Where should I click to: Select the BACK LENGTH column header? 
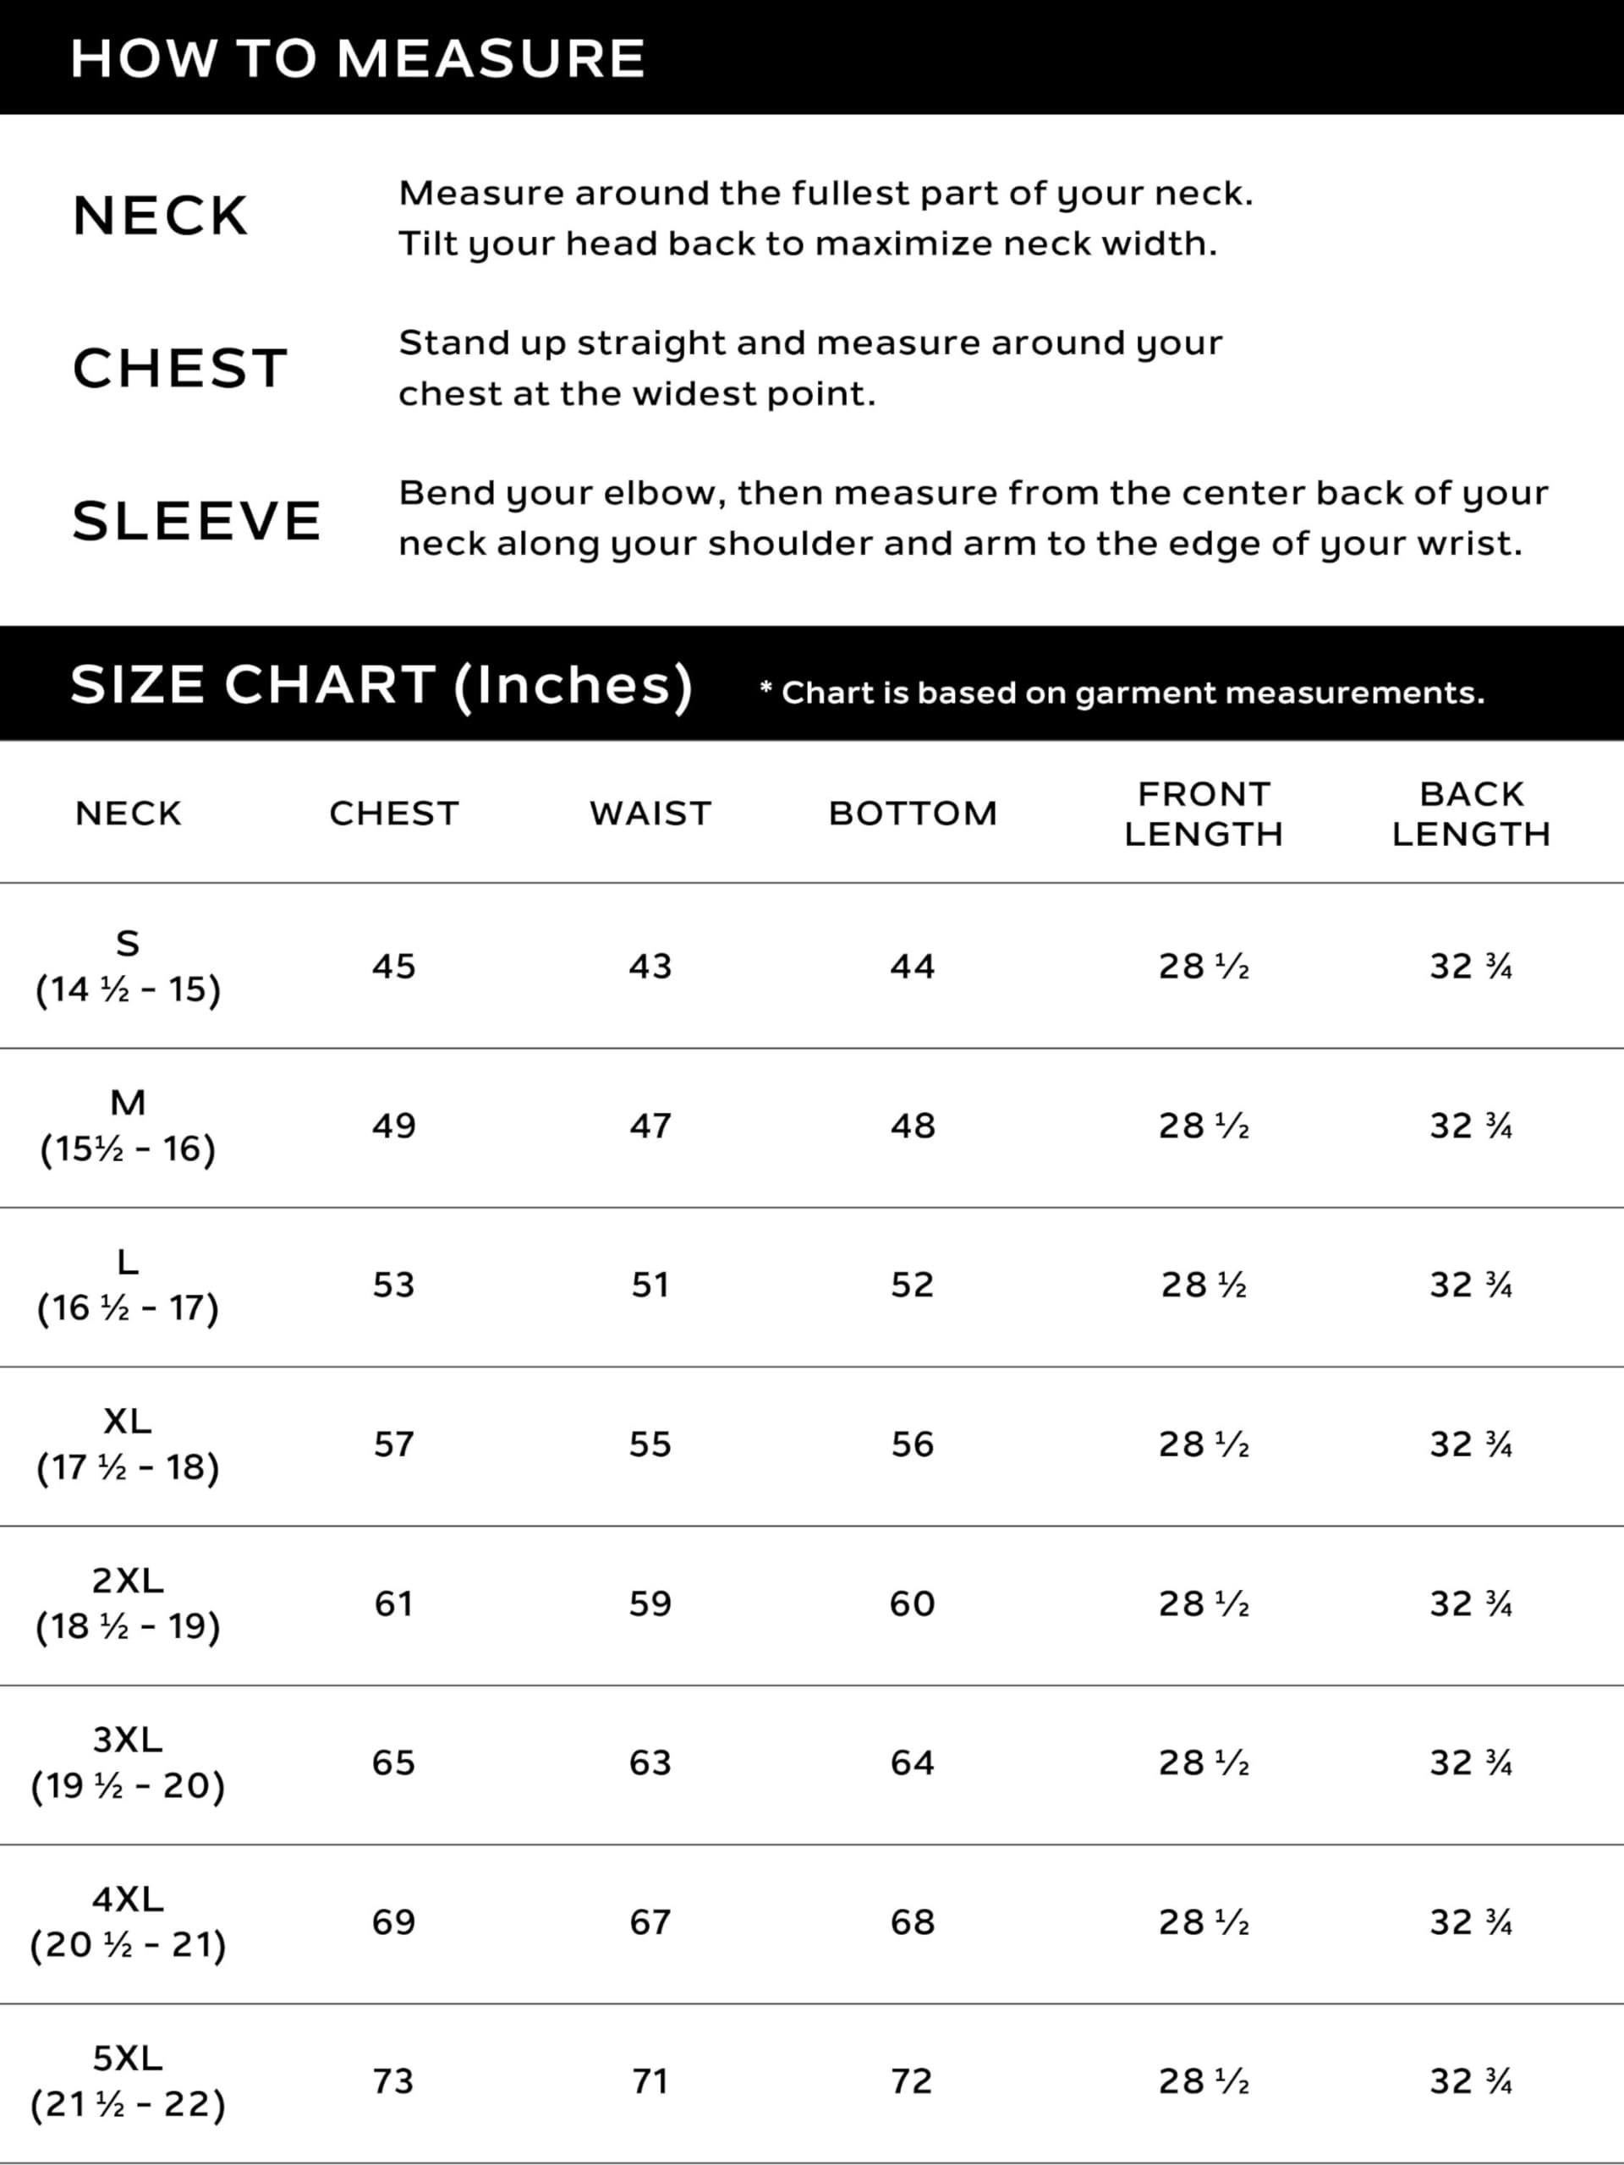(1471, 814)
